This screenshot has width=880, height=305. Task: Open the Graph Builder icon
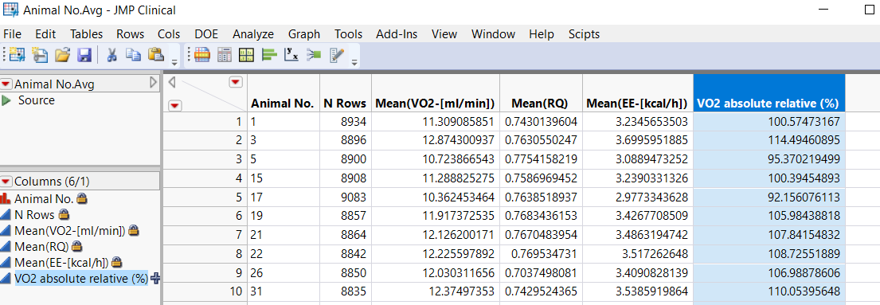246,54
